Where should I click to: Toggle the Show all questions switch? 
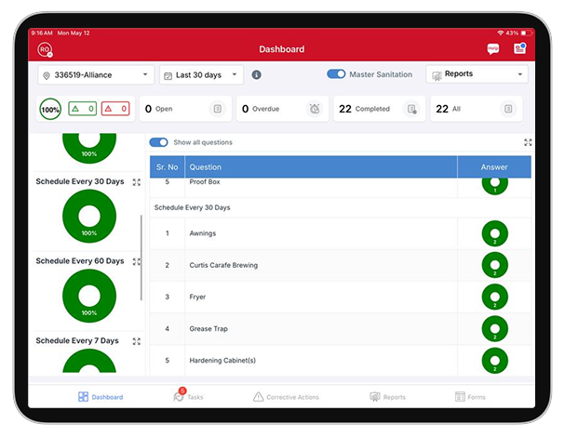point(159,142)
